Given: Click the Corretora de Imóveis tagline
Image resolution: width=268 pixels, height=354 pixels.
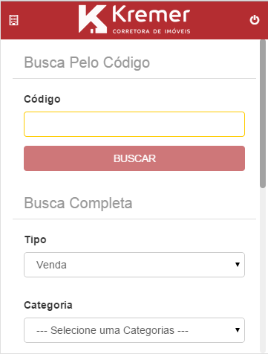Looking at the screenshot, I should coord(151,31).
